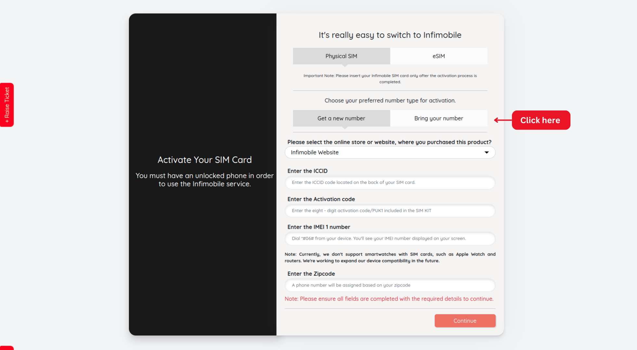Switch to the eSIM tab

(439, 56)
